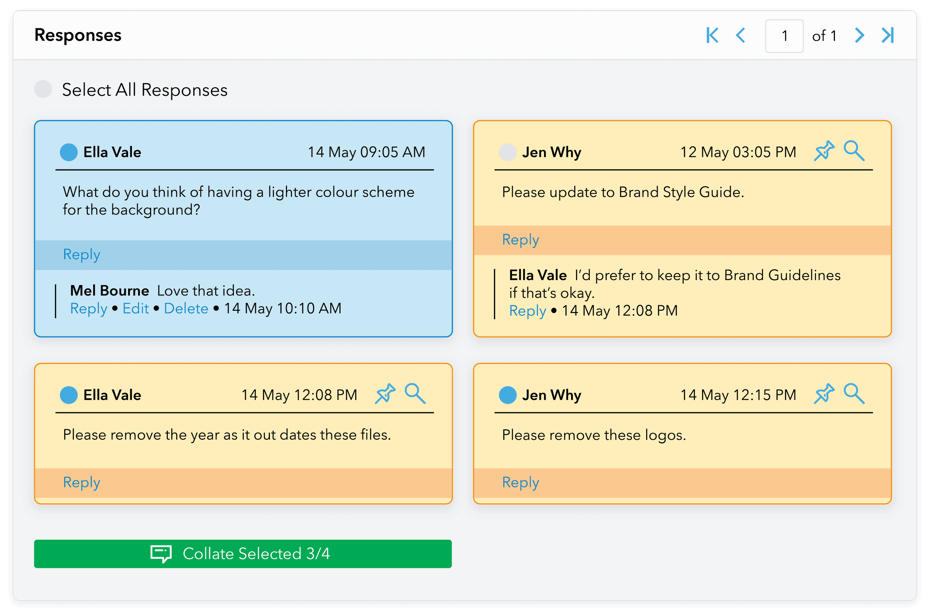930x616 pixels.
Task: Click the pin icon on Jen Why's 12 May response
Action: point(824,151)
